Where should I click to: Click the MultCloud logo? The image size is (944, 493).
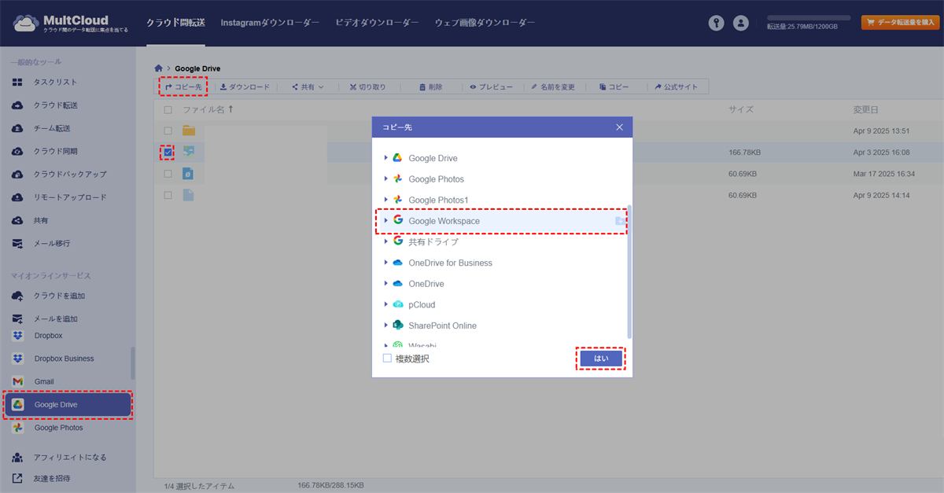pyautogui.click(x=71, y=24)
